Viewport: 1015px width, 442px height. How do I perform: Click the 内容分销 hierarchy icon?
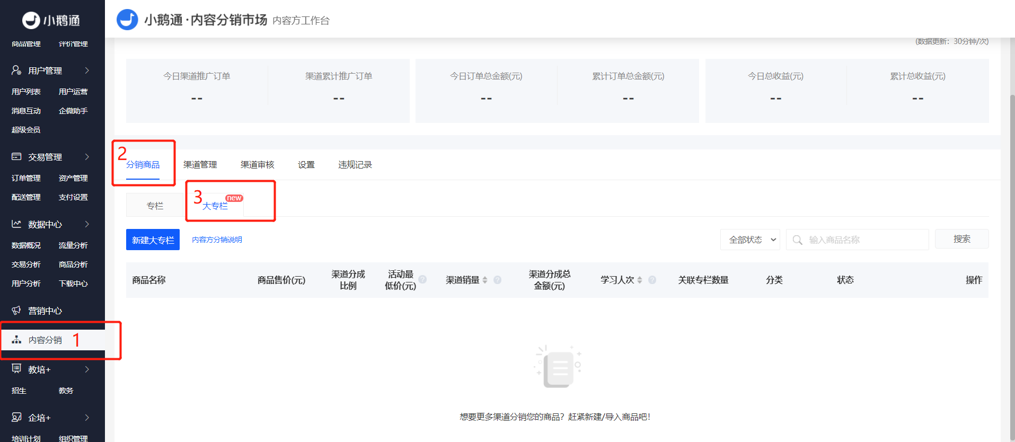16,340
